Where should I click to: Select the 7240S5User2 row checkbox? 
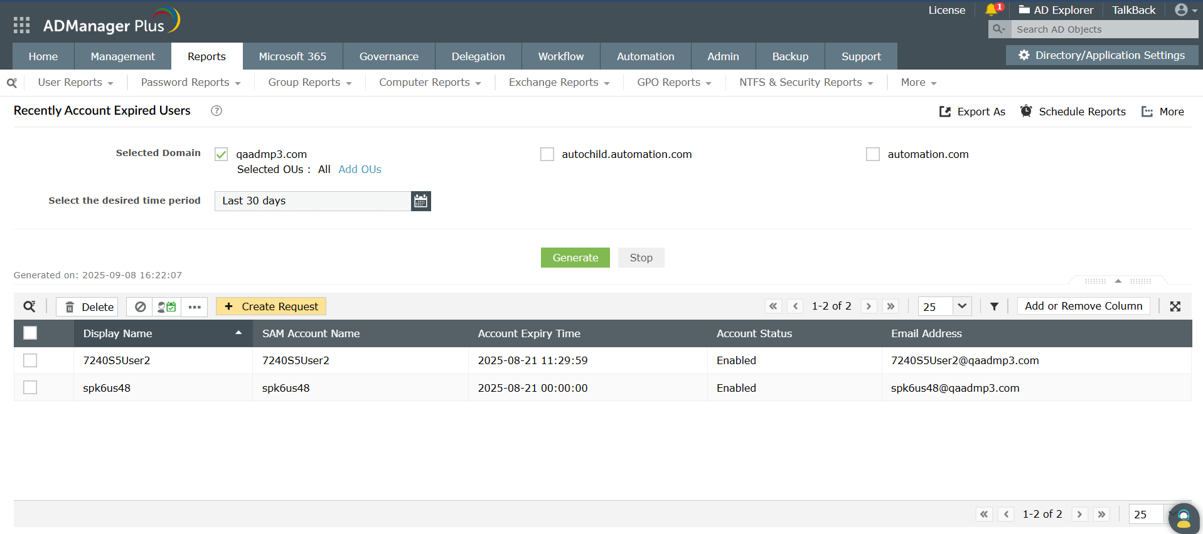[x=30, y=360]
